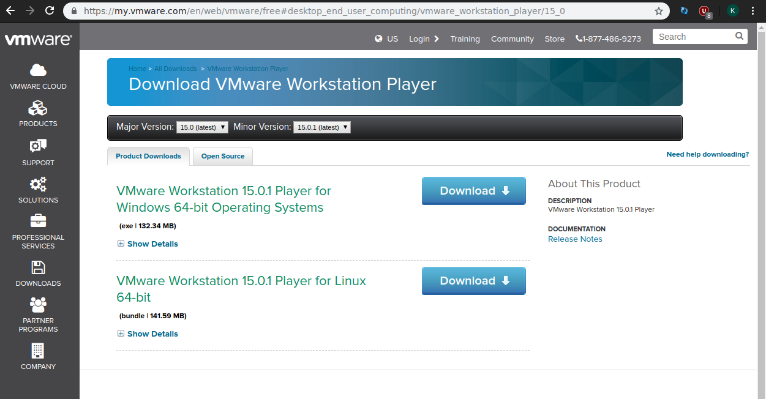Click the VMware logo

(x=39, y=40)
